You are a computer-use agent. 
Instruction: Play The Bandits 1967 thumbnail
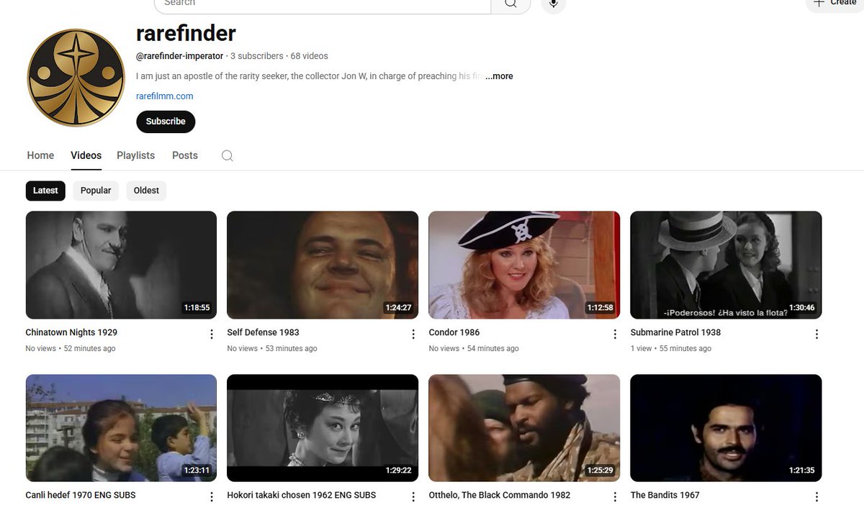pyautogui.click(x=726, y=428)
